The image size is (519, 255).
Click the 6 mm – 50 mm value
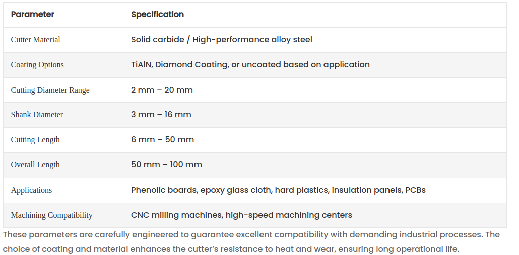tap(162, 140)
